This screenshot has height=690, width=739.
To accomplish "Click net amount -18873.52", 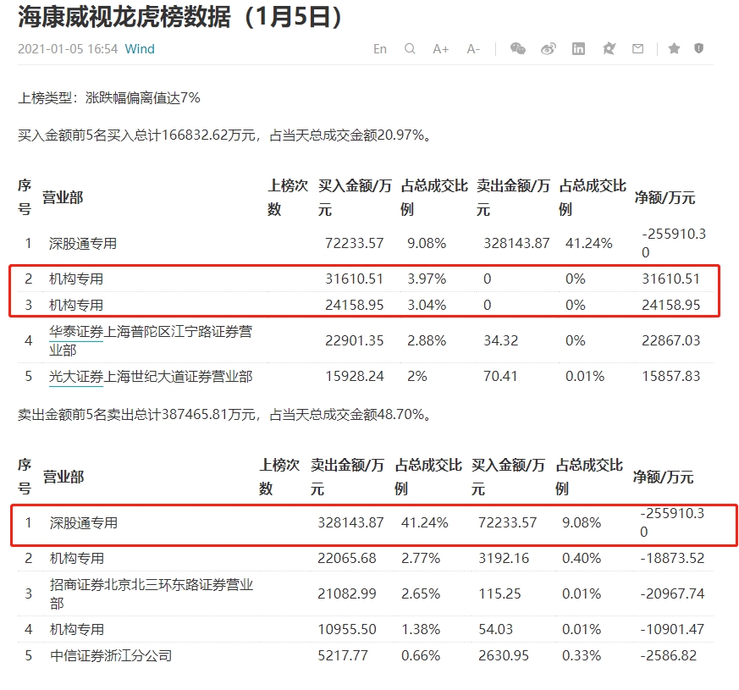I will pos(672,559).
